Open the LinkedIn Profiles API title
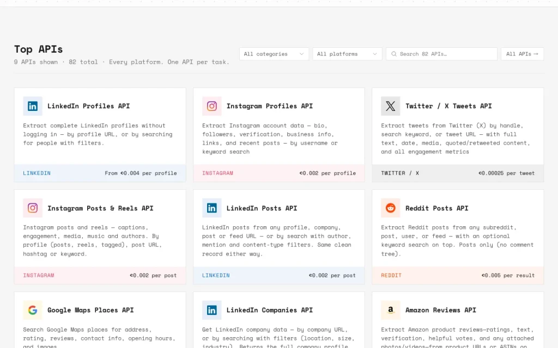The width and height of the screenshot is (558, 348). click(89, 106)
